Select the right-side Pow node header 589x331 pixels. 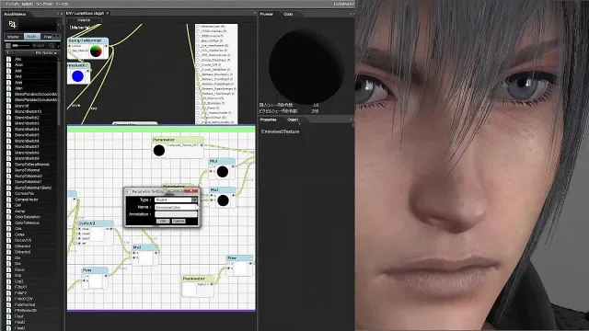[239, 257]
